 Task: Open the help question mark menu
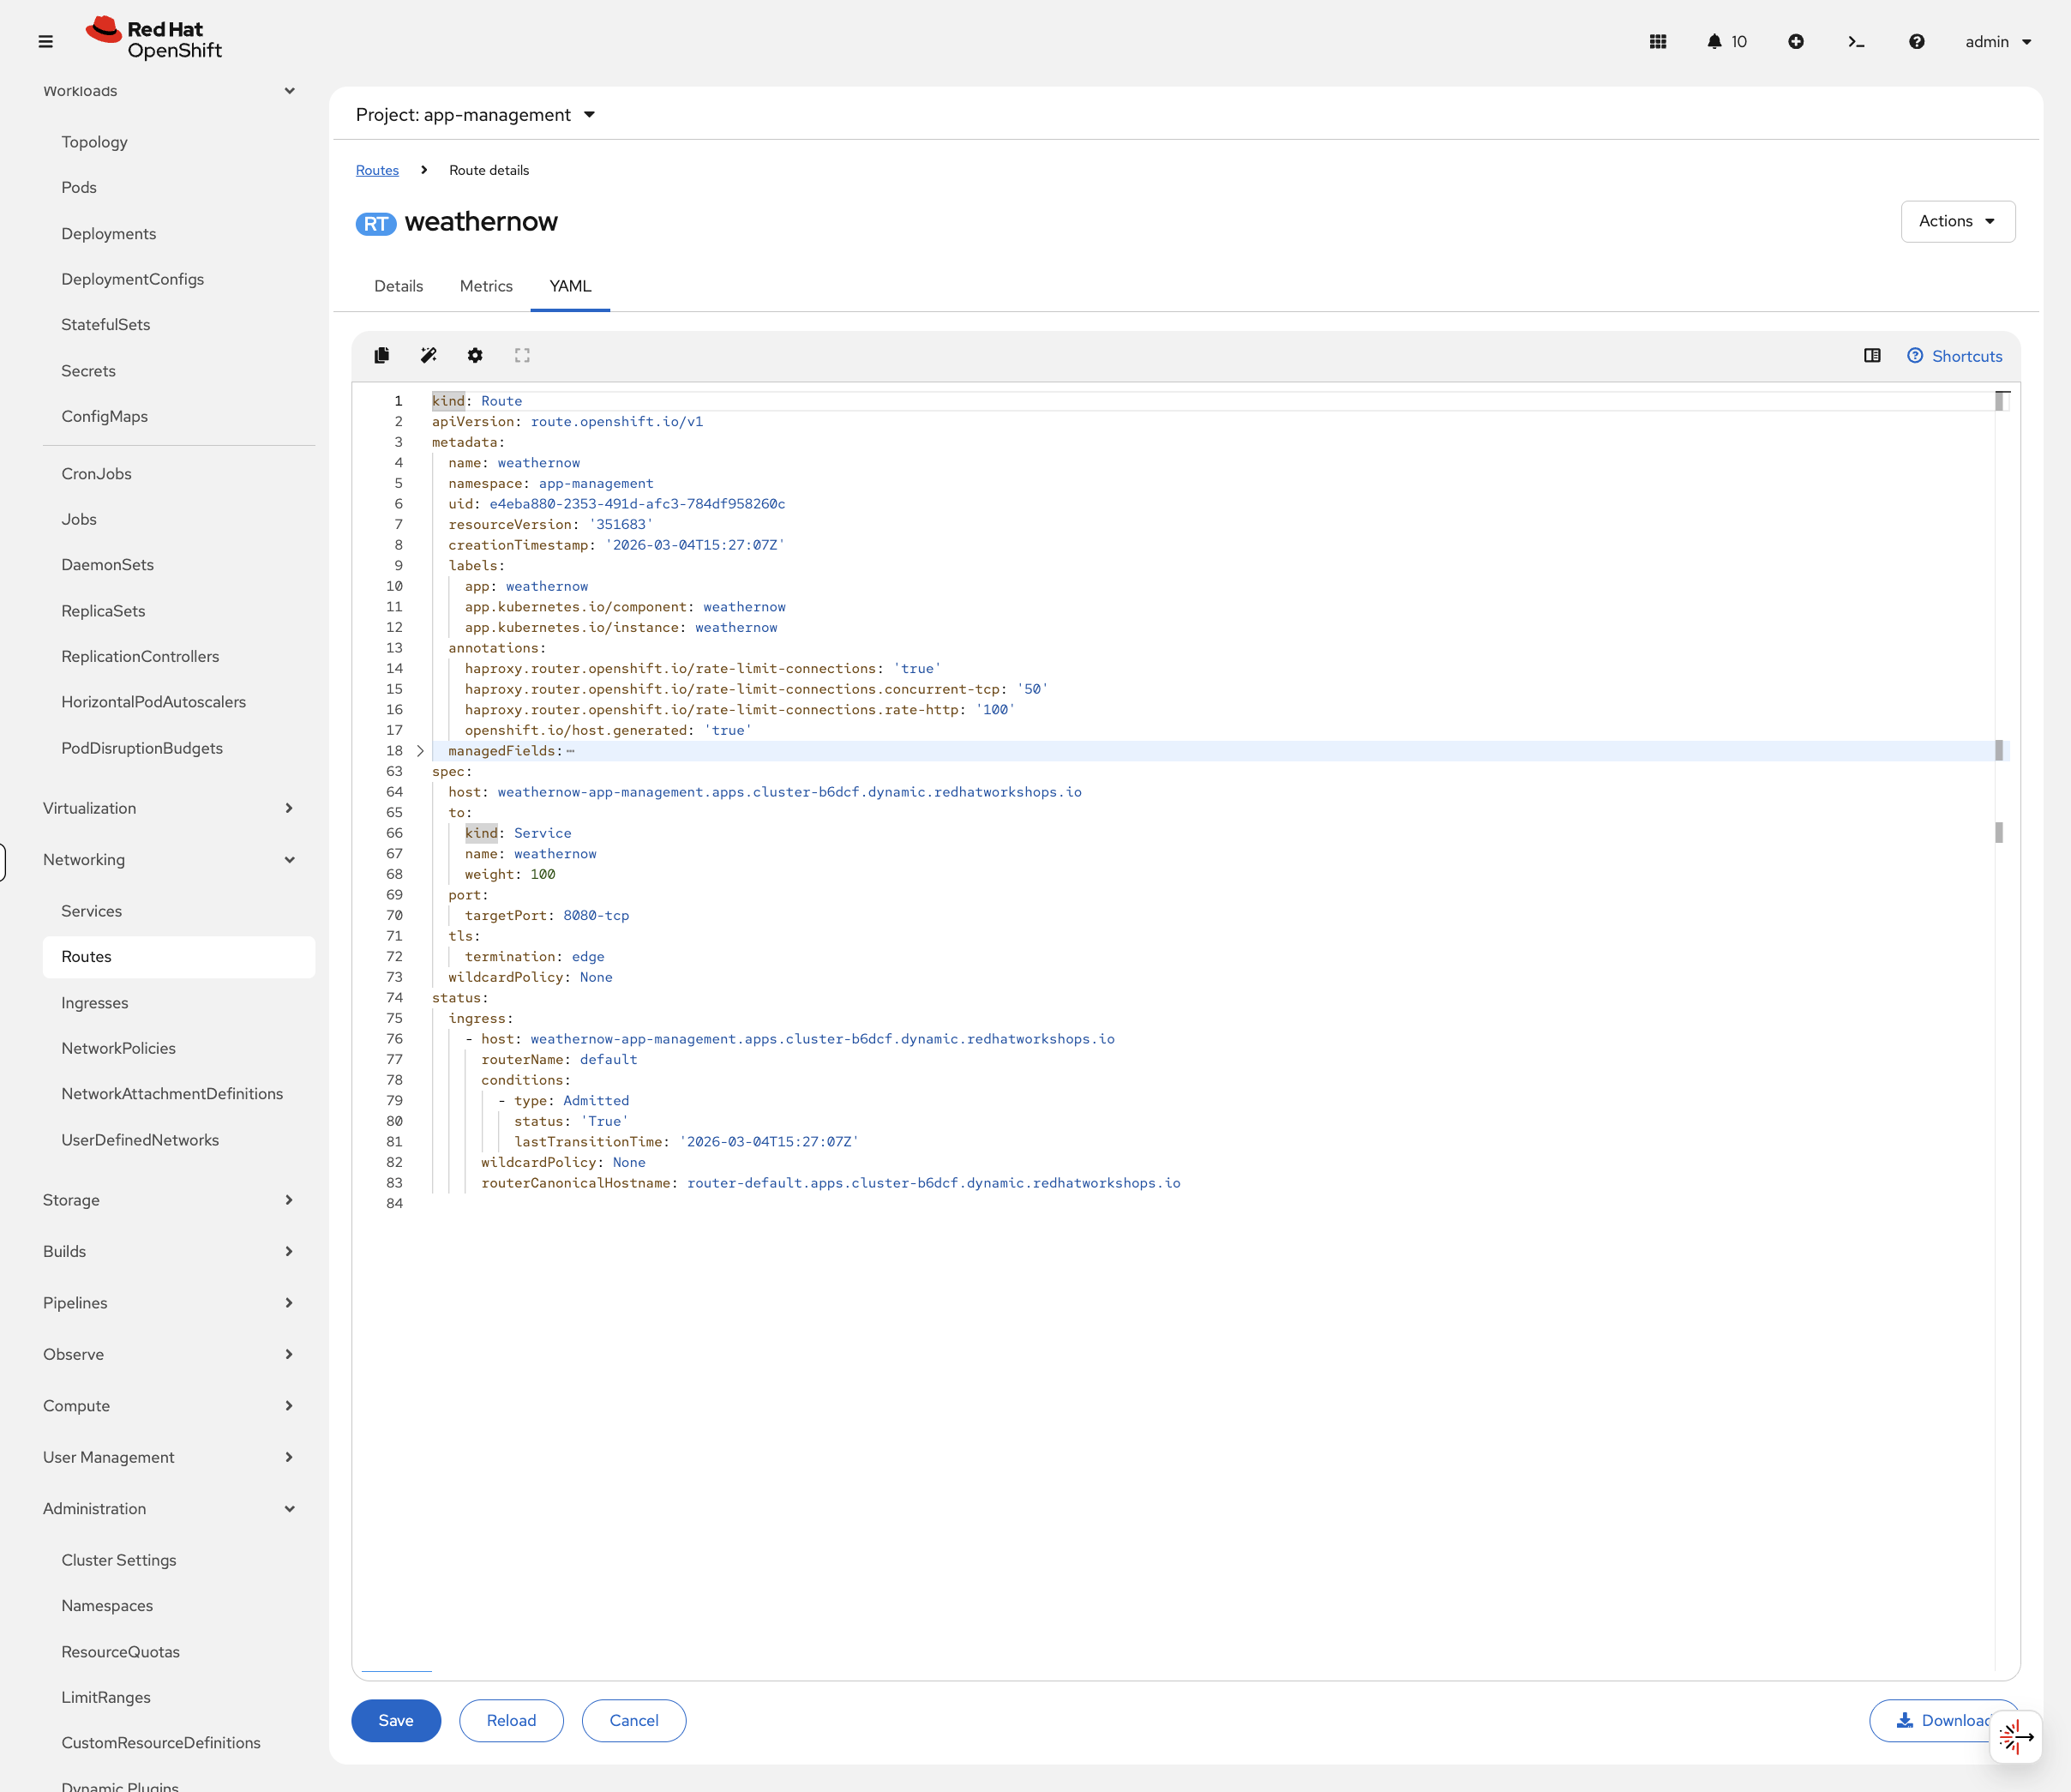1916,41
